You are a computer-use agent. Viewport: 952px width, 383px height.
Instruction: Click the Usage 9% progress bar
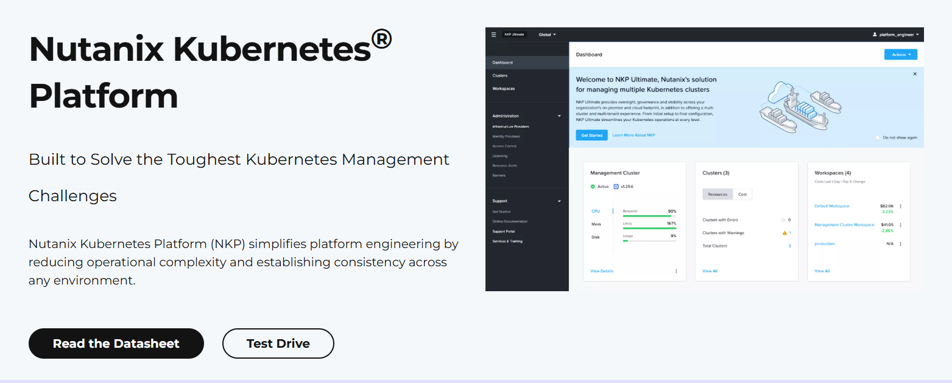coord(649,241)
